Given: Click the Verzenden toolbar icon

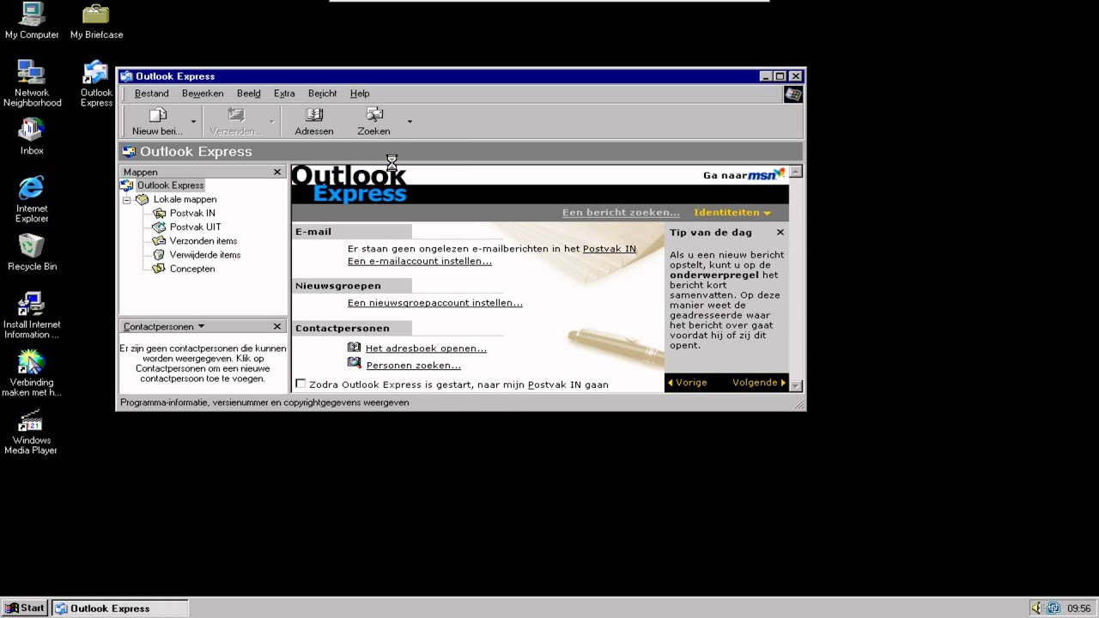Looking at the screenshot, I should pyautogui.click(x=235, y=115).
